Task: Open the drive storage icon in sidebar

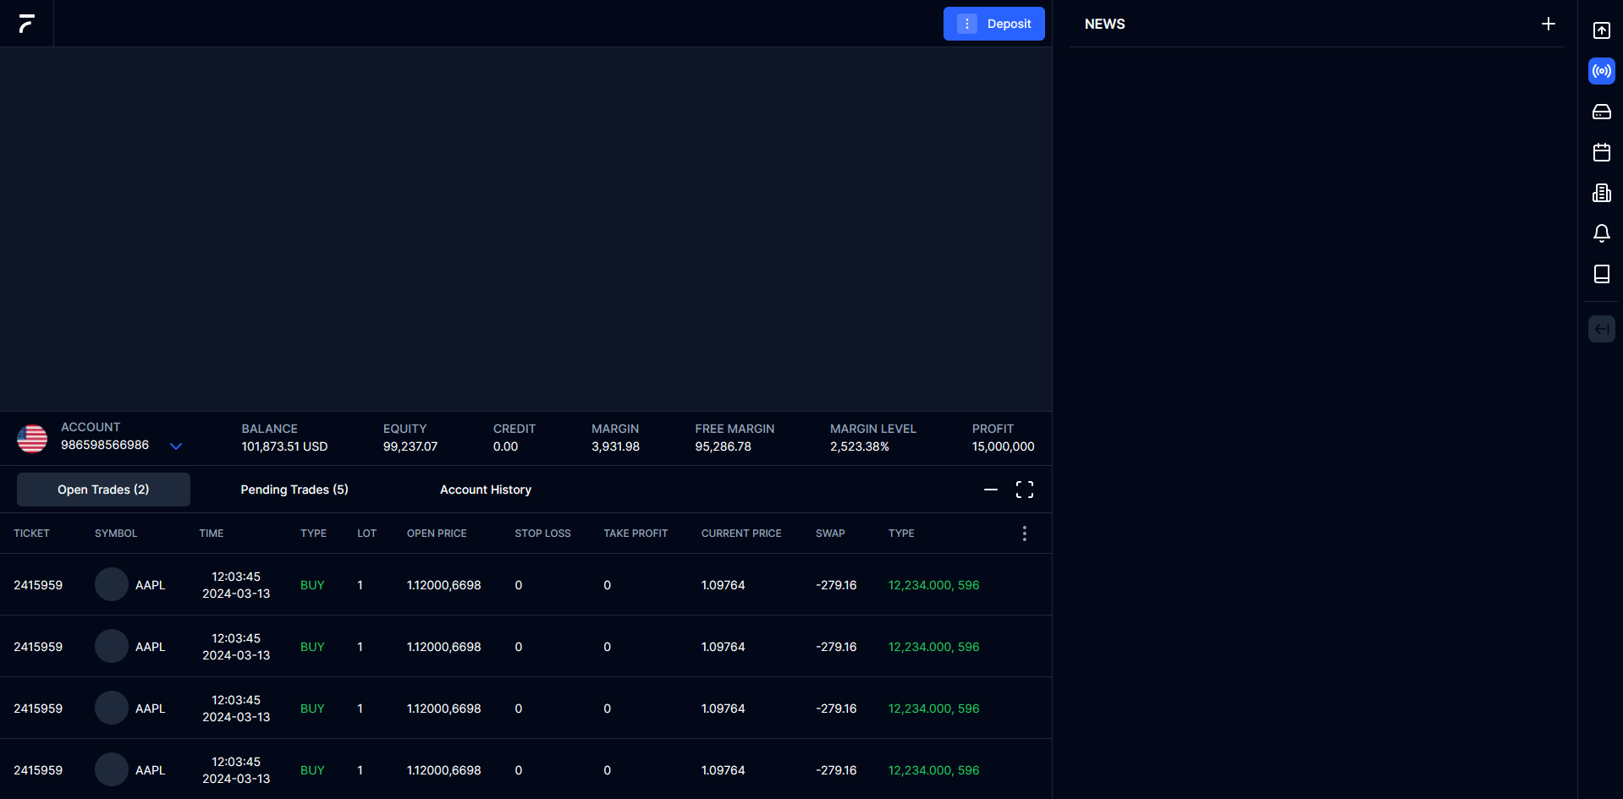Action: pos(1601,112)
